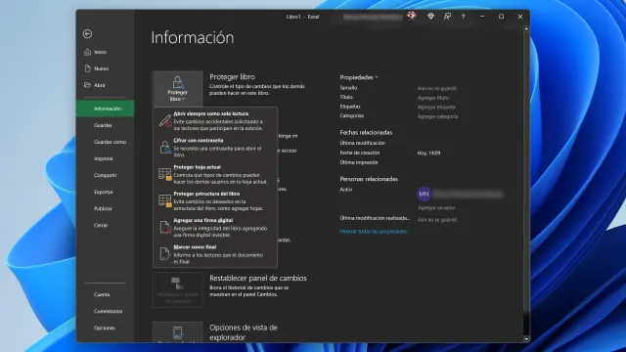626x352 pixels.
Task: Click Agregar etiqueta field
Action: point(436,107)
